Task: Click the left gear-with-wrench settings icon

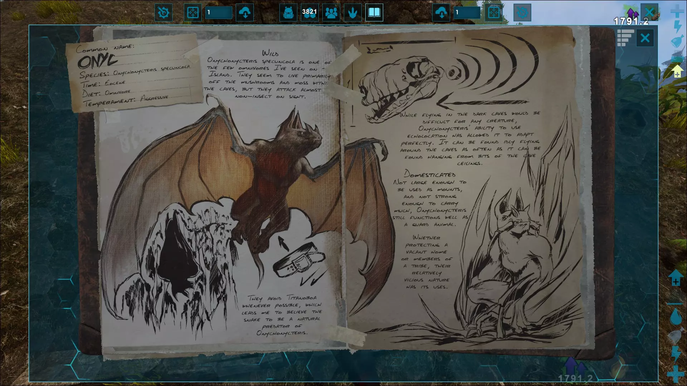Action: click(x=164, y=13)
